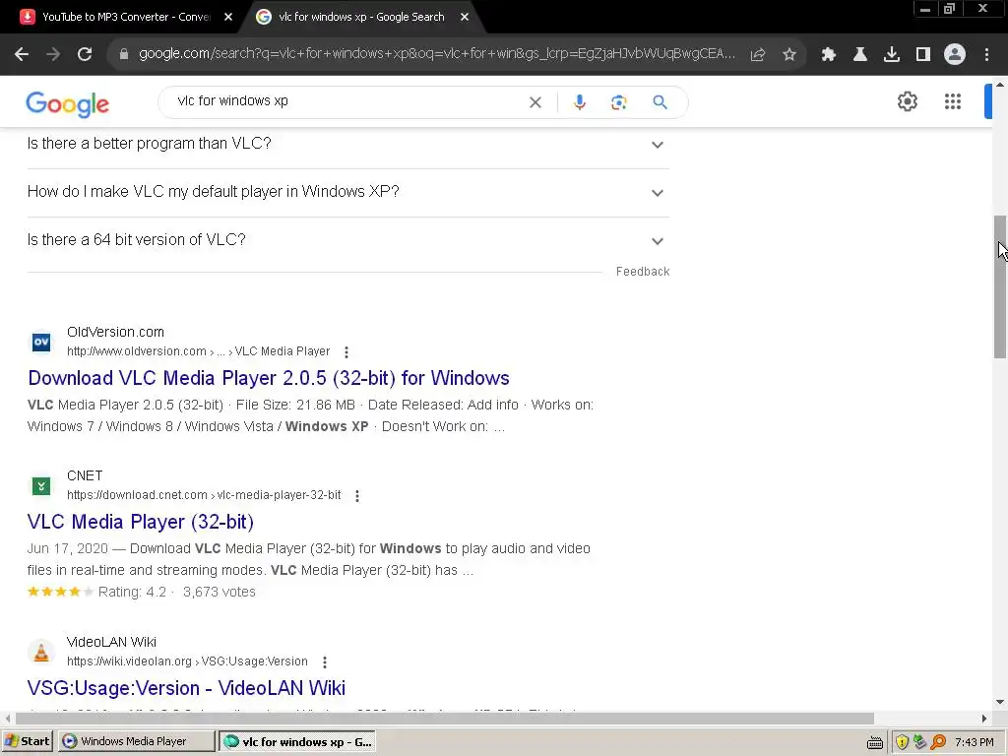The image size is (1008, 756).
Task: Close the YouTube to MP3 Converter tab
Action: click(227, 18)
